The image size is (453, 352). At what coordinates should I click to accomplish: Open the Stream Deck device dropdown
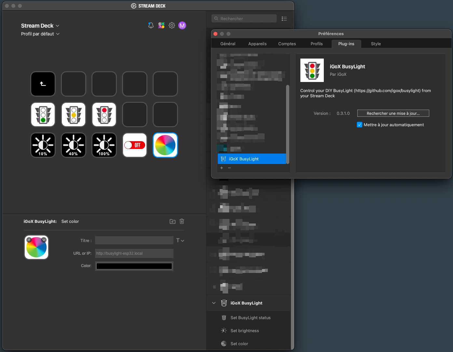click(x=40, y=26)
